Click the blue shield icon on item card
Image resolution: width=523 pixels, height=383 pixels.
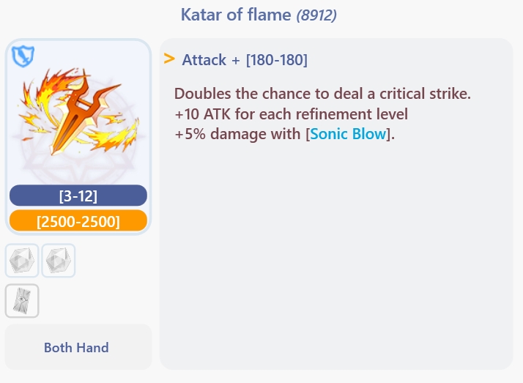23,55
